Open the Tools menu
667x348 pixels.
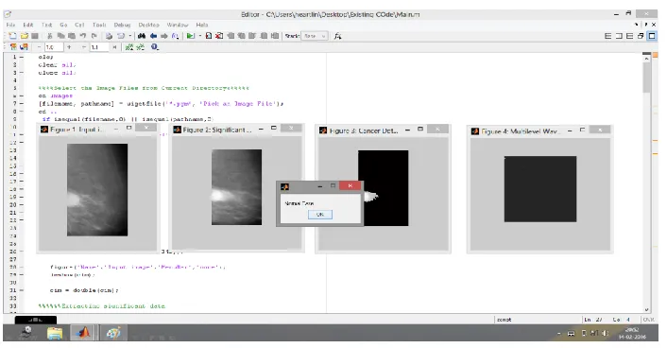(99, 26)
